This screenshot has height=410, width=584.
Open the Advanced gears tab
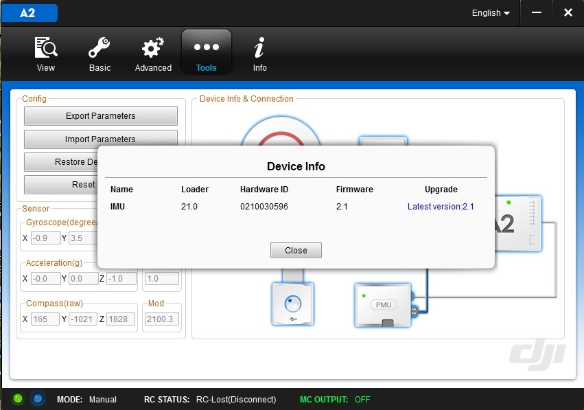pyautogui.click(x=153, y=54)
